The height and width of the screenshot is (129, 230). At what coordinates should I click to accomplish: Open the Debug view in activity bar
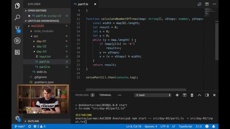[x=17, y=40]
